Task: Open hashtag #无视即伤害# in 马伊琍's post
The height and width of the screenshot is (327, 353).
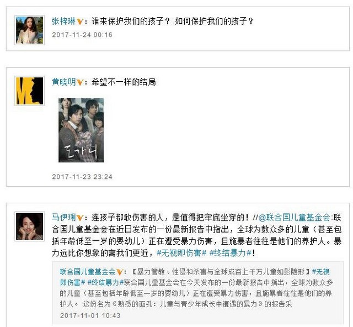Action: (181, 253)
